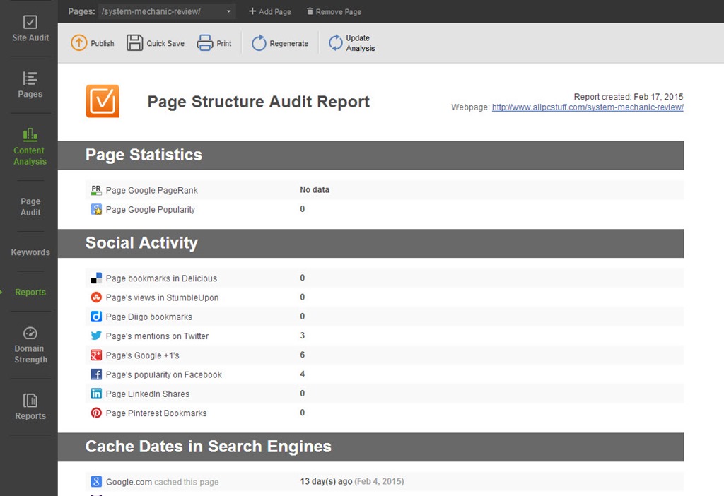Click the Facebook icon
The image size is (724, 496).
[x=96, y=374]
